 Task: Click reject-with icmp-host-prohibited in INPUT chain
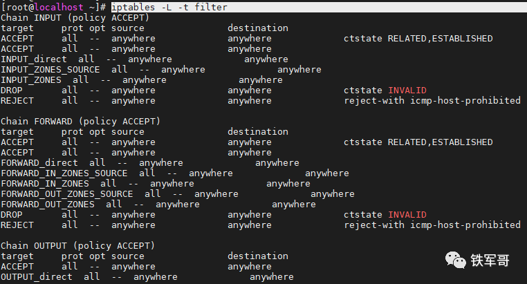click(432, 100)
